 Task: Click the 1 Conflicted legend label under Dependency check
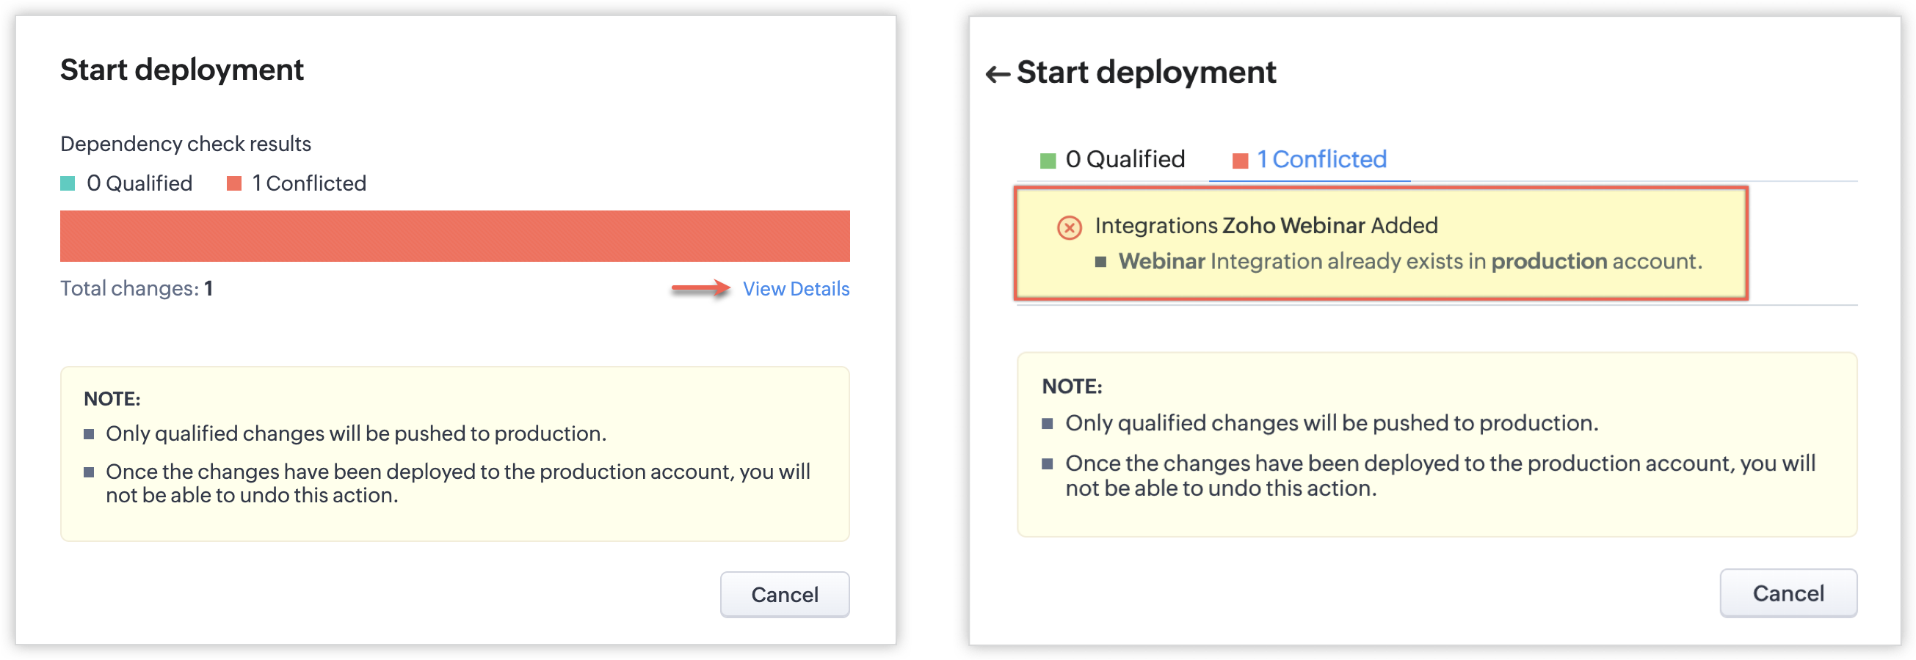pos(308,183)
